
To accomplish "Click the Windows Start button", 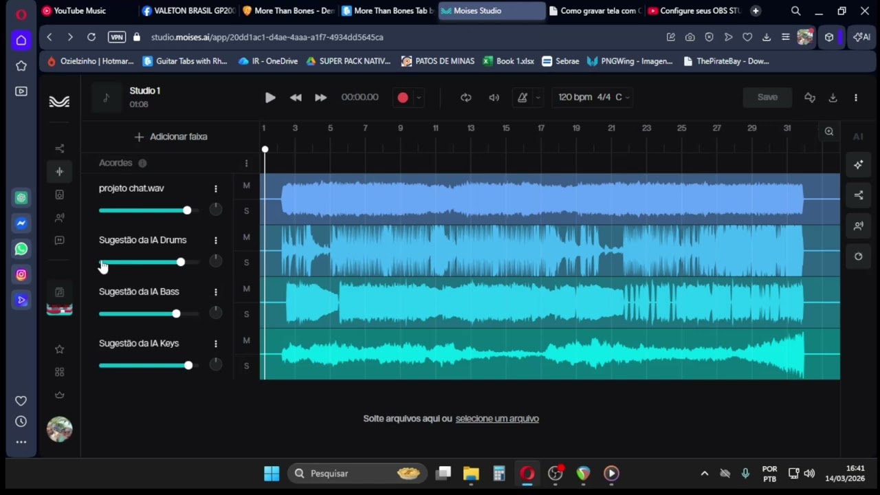I will (272, 473).
